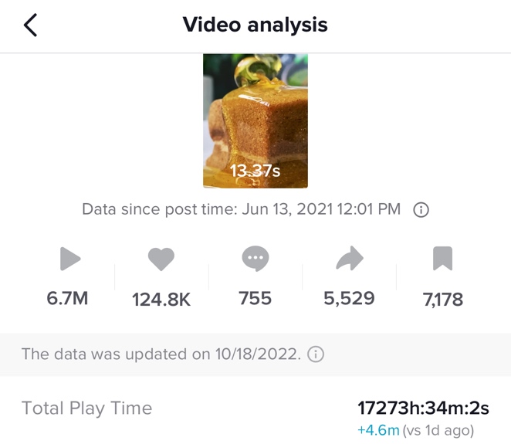Click the saves bookmark icon
The image size is (511, 444).
[x=442, y=259]
